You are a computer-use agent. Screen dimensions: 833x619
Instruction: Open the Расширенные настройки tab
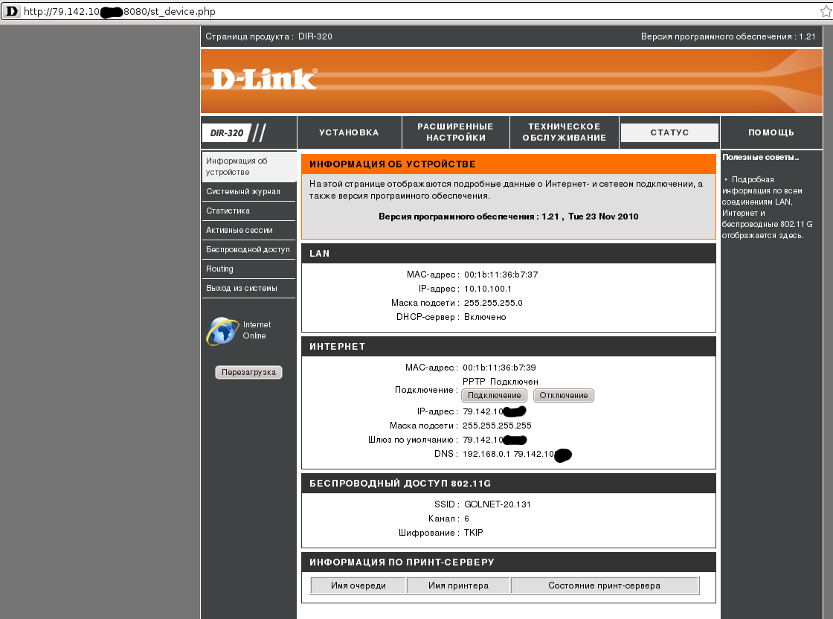click(455, 132)
